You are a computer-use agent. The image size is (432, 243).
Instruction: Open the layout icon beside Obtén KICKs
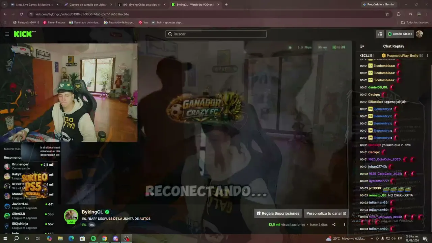pos(380,34)
